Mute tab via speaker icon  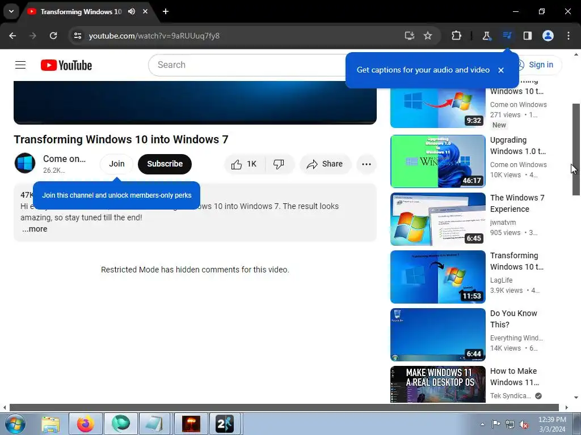tap(132, 11)
